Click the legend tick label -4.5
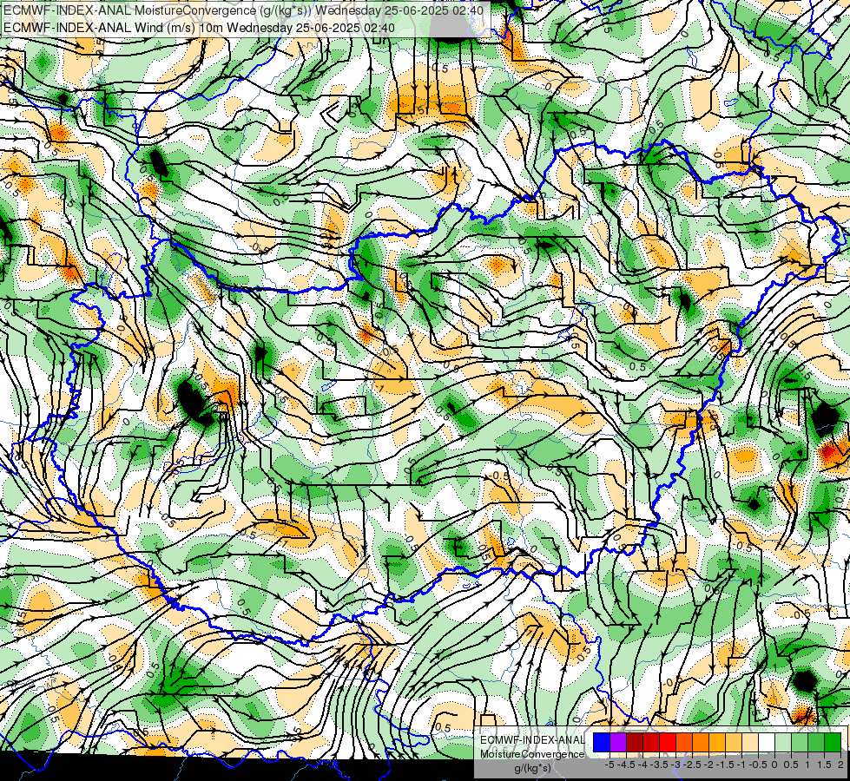 pyautogui.click(x=626, y=765)
